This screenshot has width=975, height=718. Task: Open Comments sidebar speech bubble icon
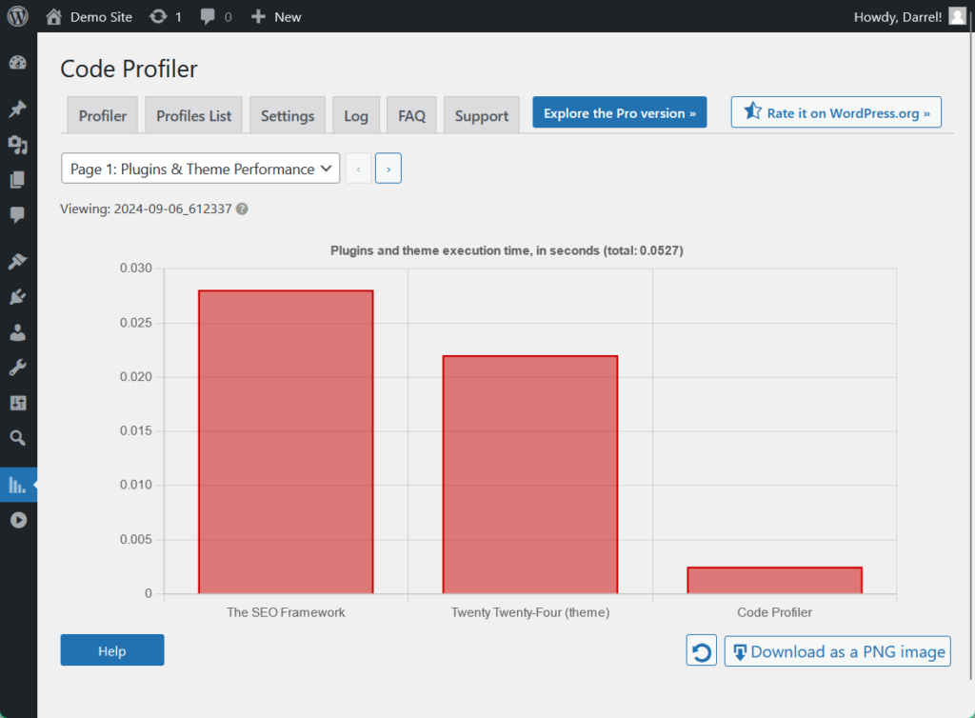[18, 215]
